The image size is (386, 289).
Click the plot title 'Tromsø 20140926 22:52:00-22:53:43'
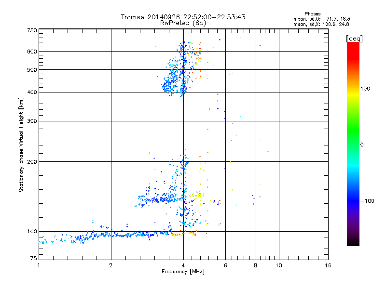(183, 17)
